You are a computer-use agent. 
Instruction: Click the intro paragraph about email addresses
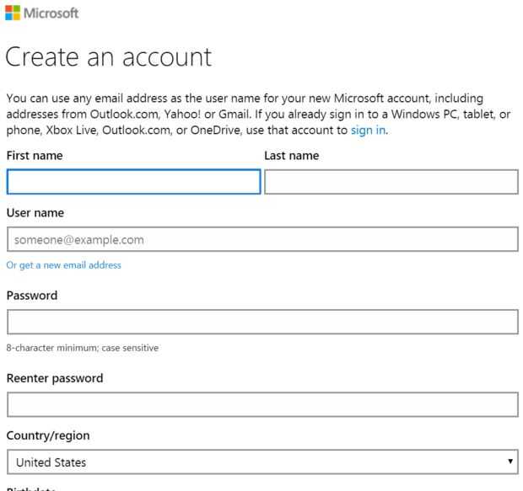click(253, 115)
